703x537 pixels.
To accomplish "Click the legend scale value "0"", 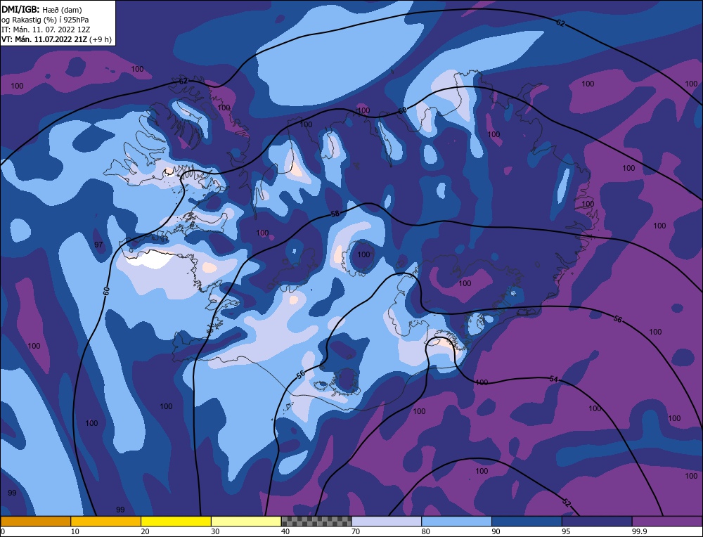I will [x=3, y=531].
